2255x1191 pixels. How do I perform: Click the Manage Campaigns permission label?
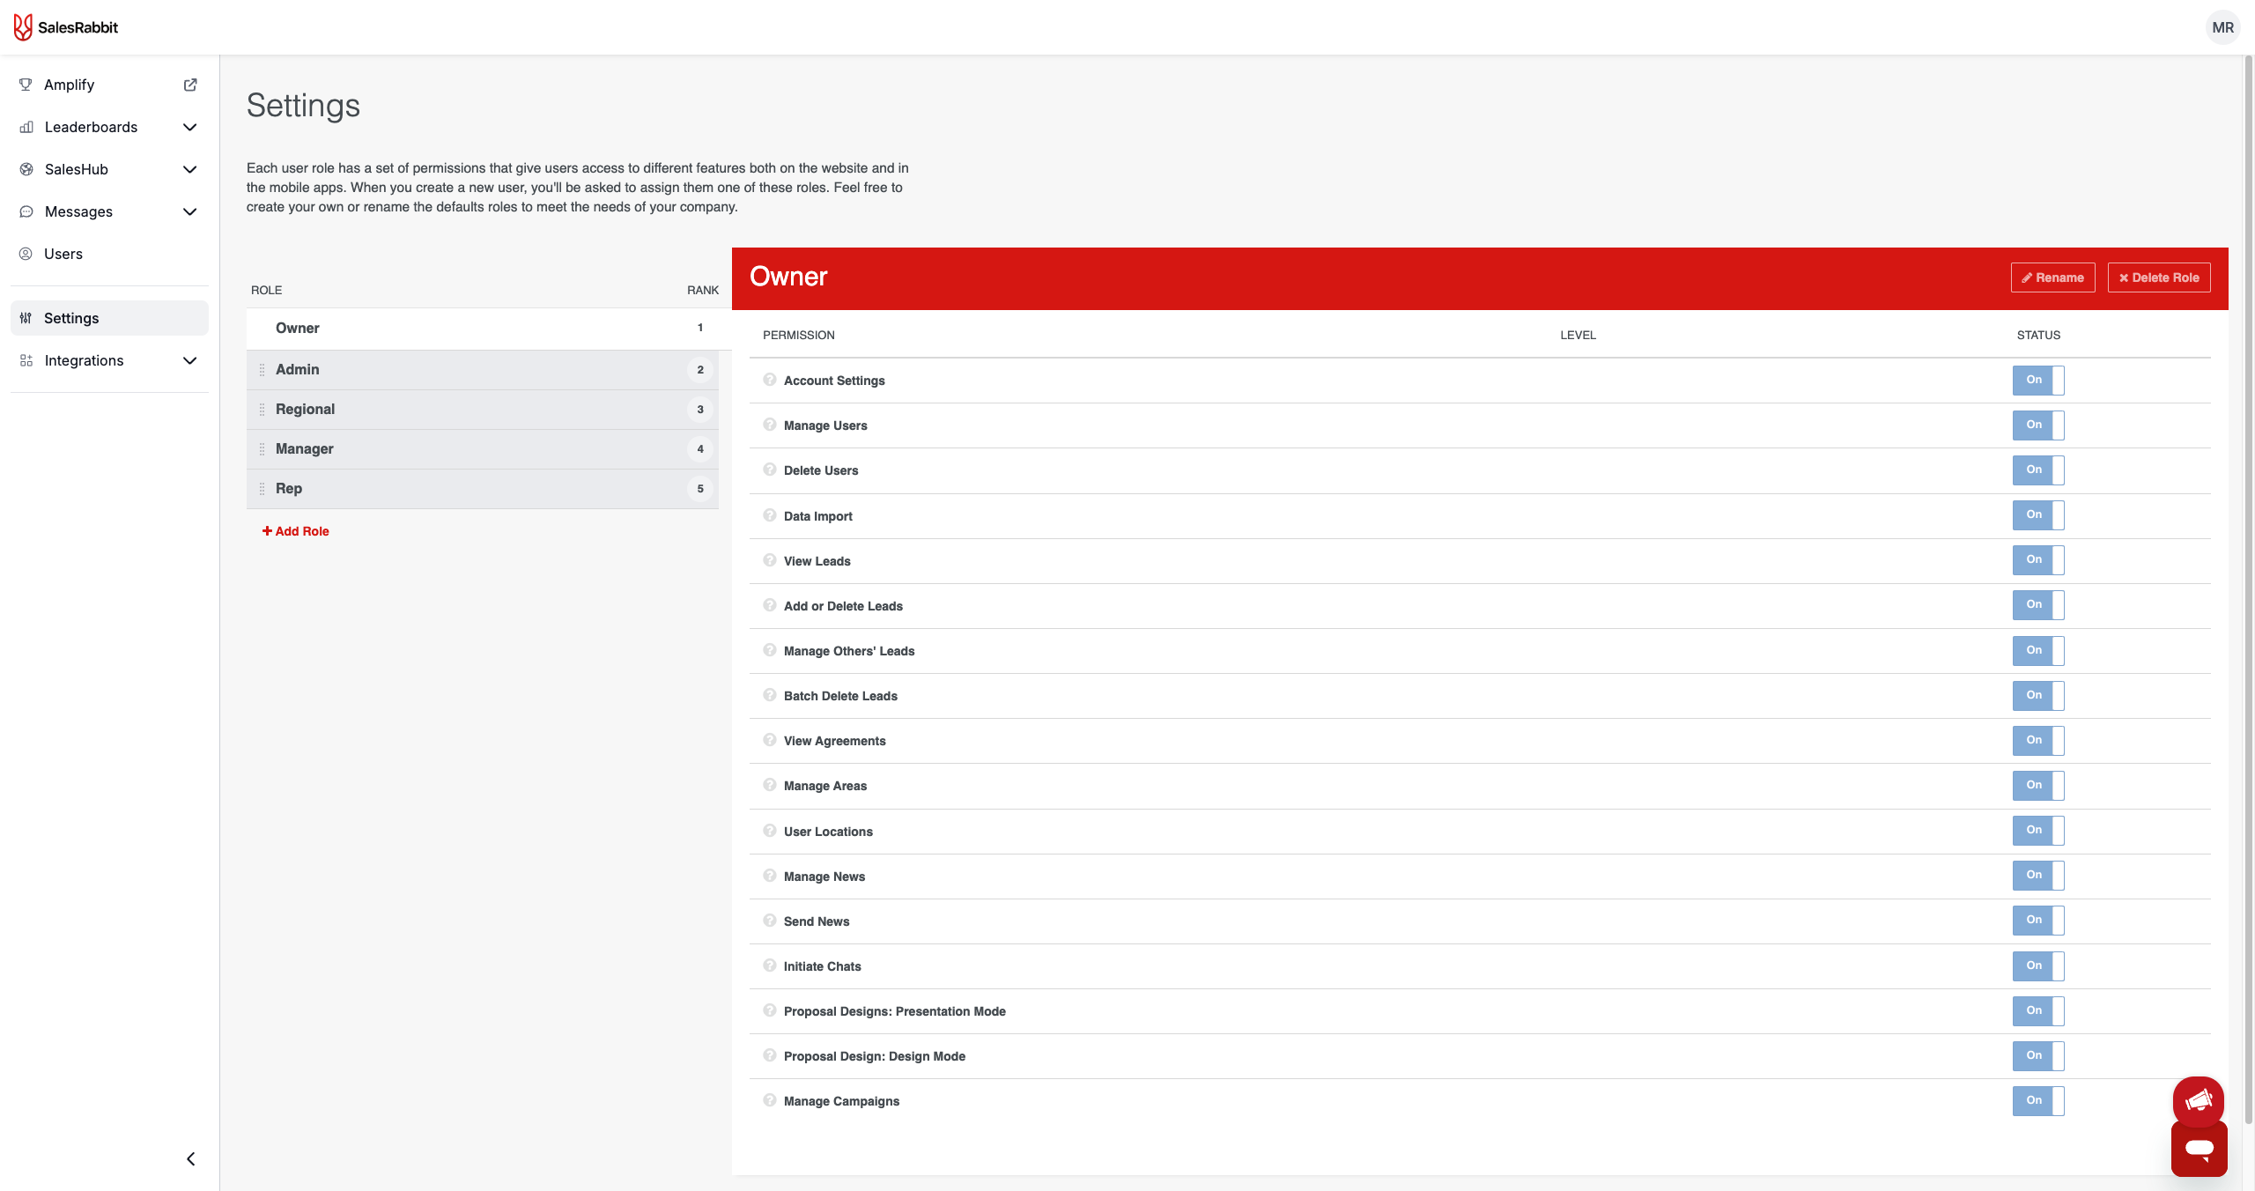841,1101
